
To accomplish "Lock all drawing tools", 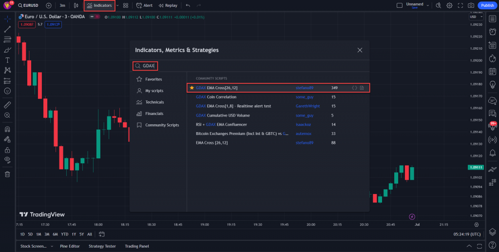I will coord(7,150).
